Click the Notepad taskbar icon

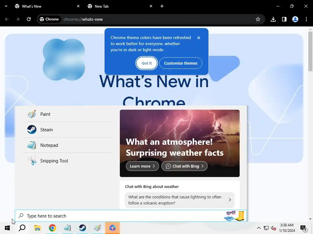point(67,228)
